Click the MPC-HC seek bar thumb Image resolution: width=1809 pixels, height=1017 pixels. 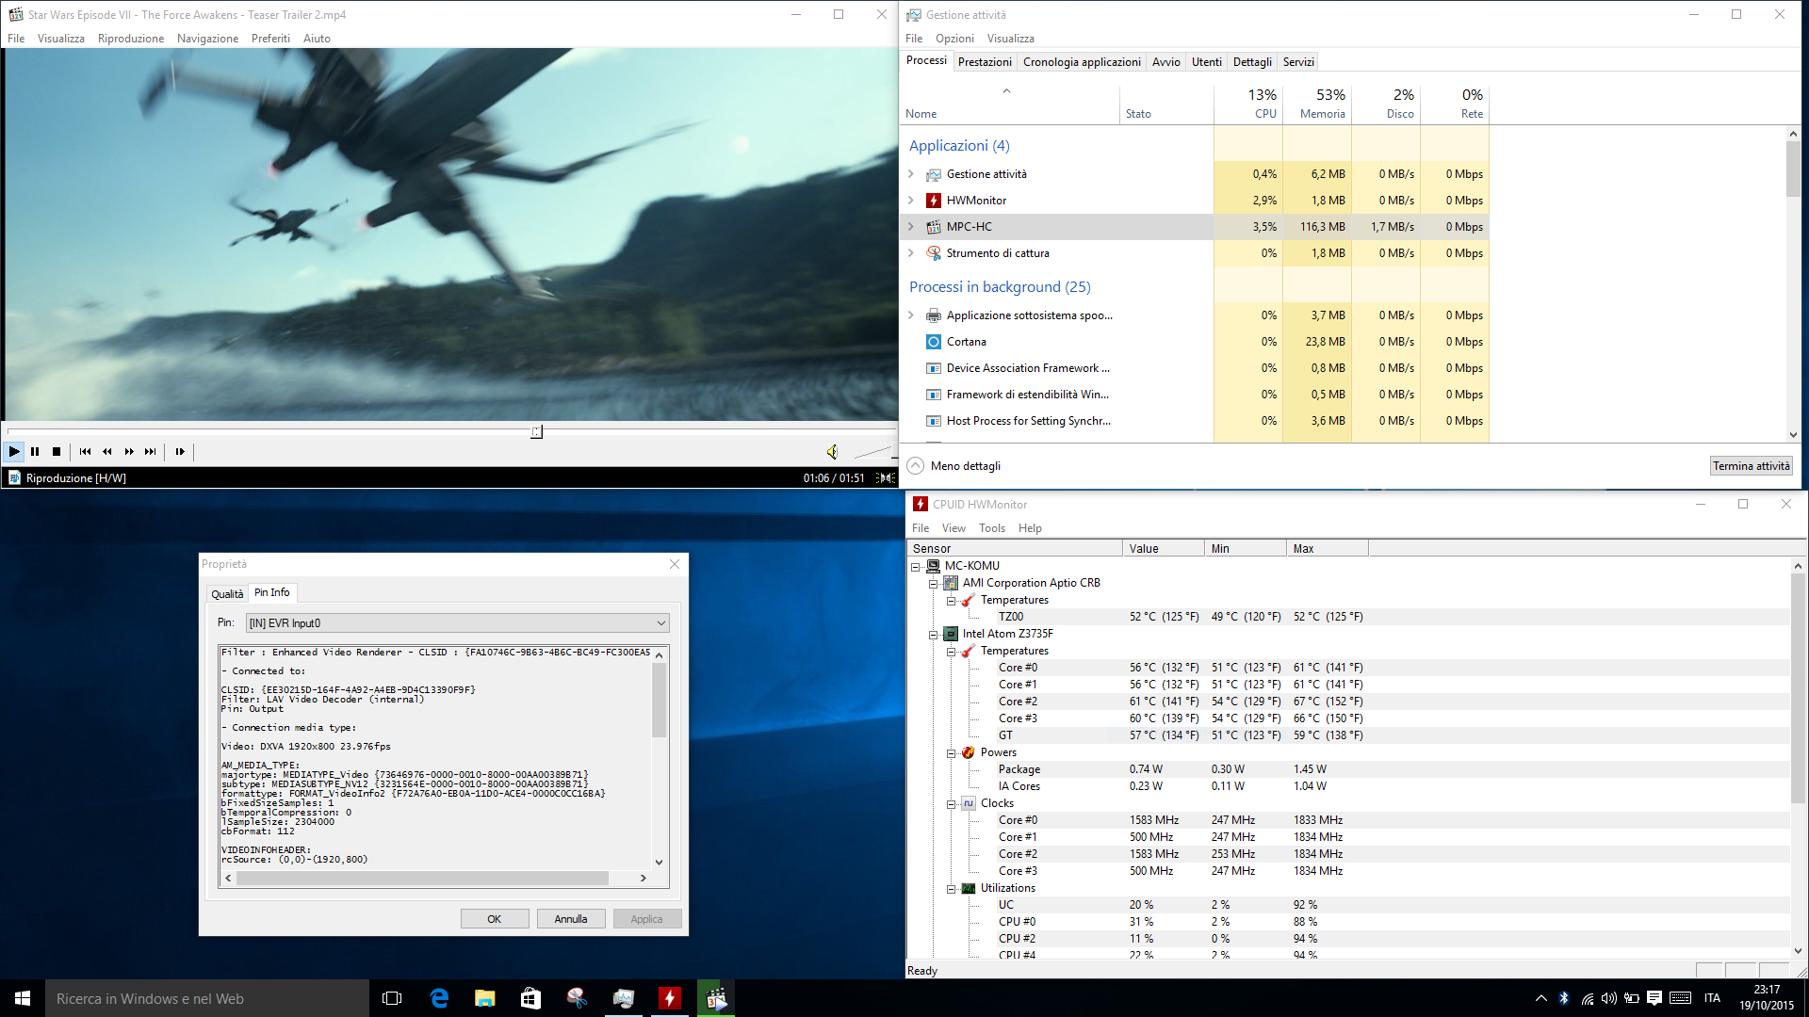click(x=536, y=431)
